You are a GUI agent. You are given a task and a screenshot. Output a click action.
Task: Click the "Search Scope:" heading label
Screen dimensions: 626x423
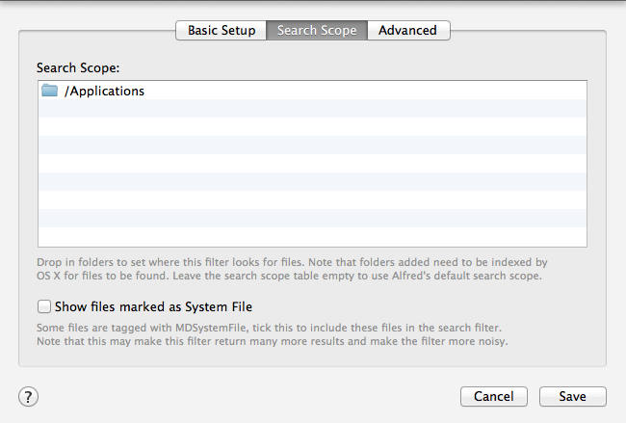tap(78, 67)
